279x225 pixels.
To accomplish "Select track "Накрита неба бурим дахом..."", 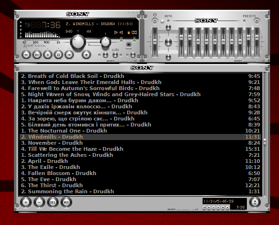I will tap(140, 100).
